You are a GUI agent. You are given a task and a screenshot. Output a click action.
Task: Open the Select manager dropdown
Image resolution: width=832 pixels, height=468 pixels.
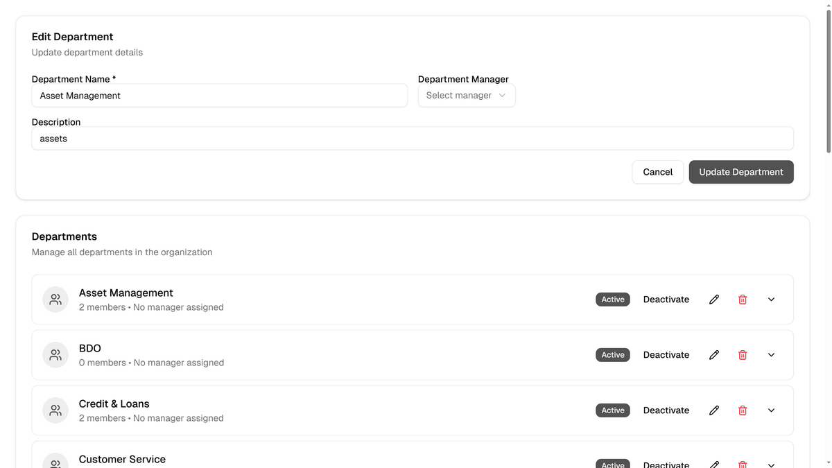coord(467,96)
